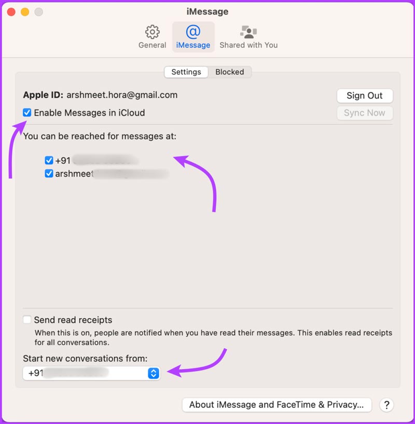Click the 'You can be reached for messages at:' text
This screenshot has height=424, width=415.
pos(100,136)
